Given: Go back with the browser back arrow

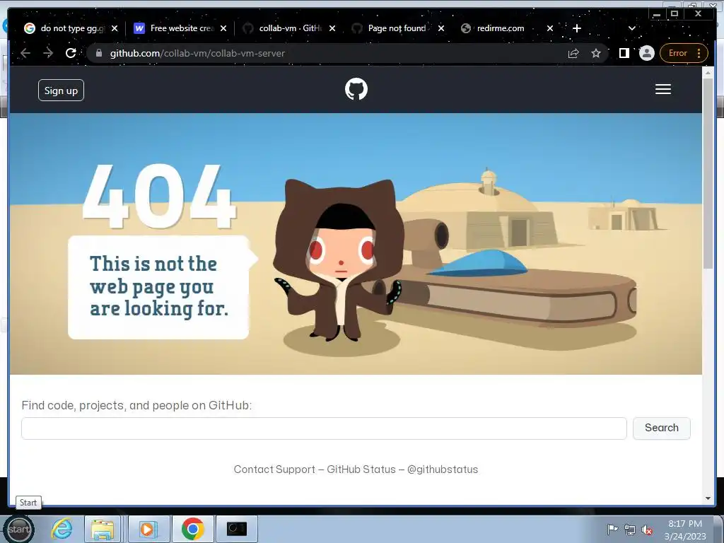Looking at the screenshot, I should (x=25, y=53).
